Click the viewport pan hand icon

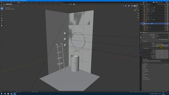[138, 16]
